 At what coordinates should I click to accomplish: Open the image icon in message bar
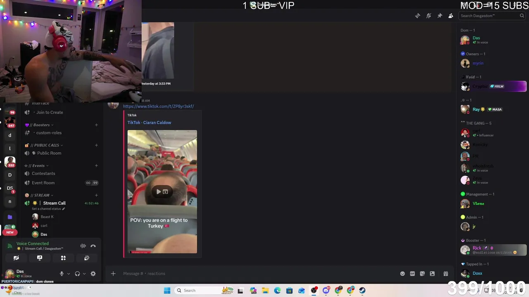(432, 273)
